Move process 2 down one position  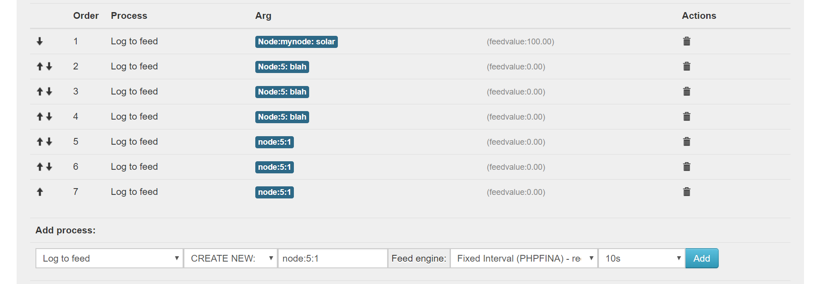click(x=48, y=66)
